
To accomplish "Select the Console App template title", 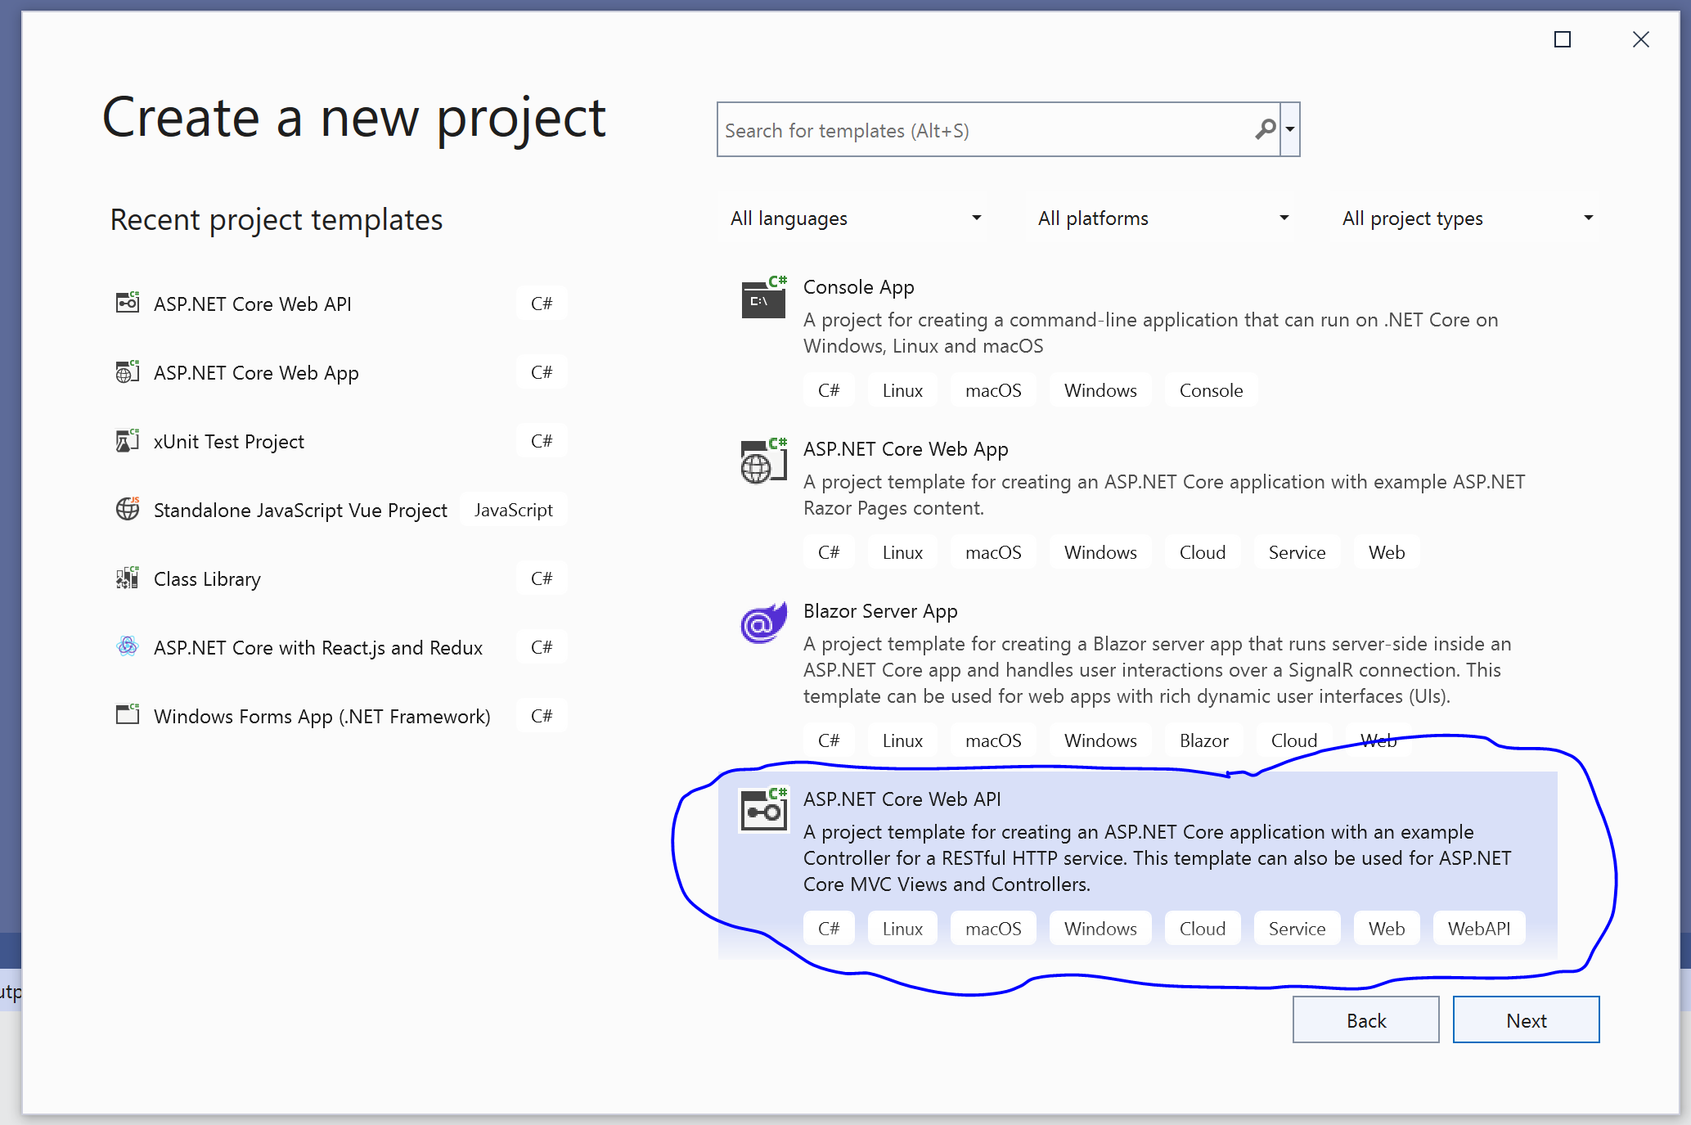I will [858, 287].
